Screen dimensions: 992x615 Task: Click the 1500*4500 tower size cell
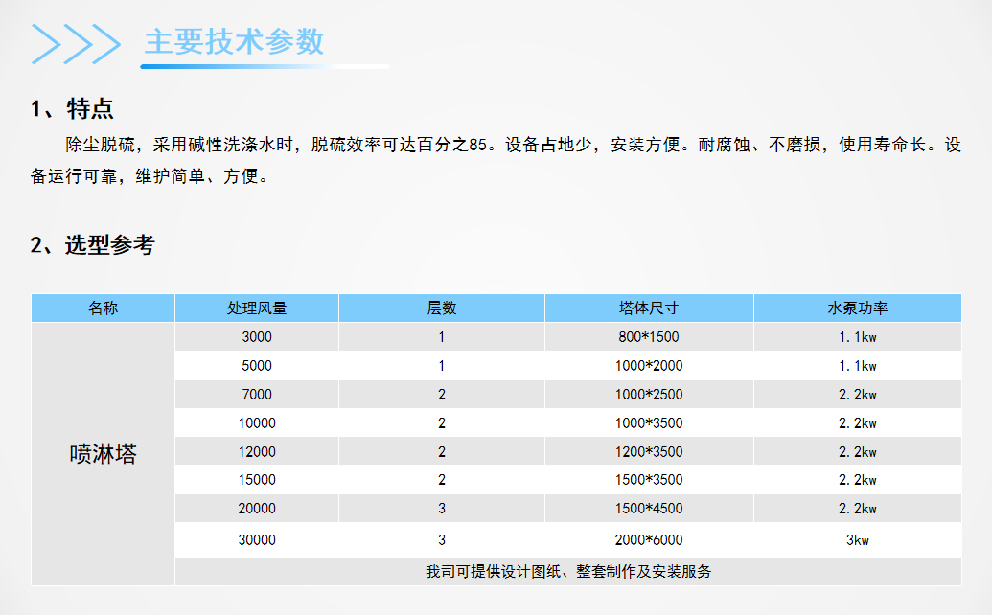point(649,509)
